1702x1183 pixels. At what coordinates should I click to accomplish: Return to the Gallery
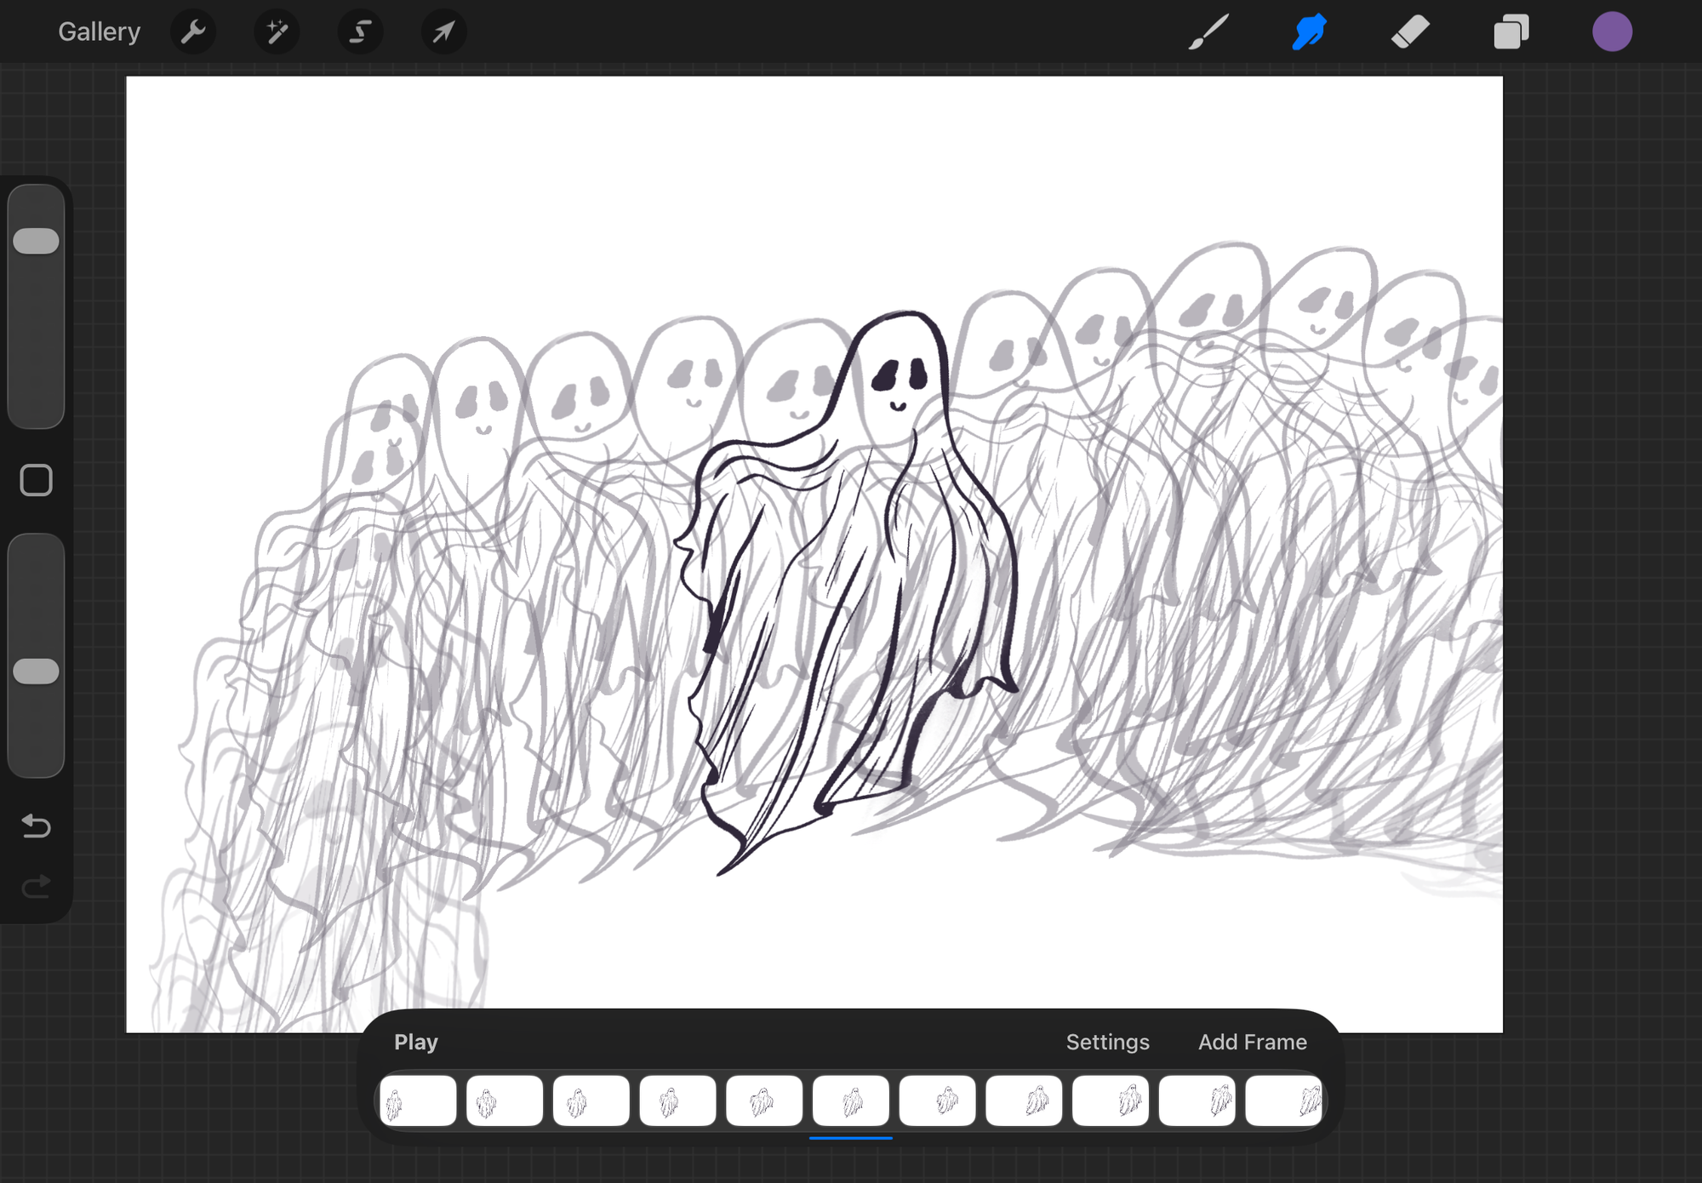click(x=99, y=32)
